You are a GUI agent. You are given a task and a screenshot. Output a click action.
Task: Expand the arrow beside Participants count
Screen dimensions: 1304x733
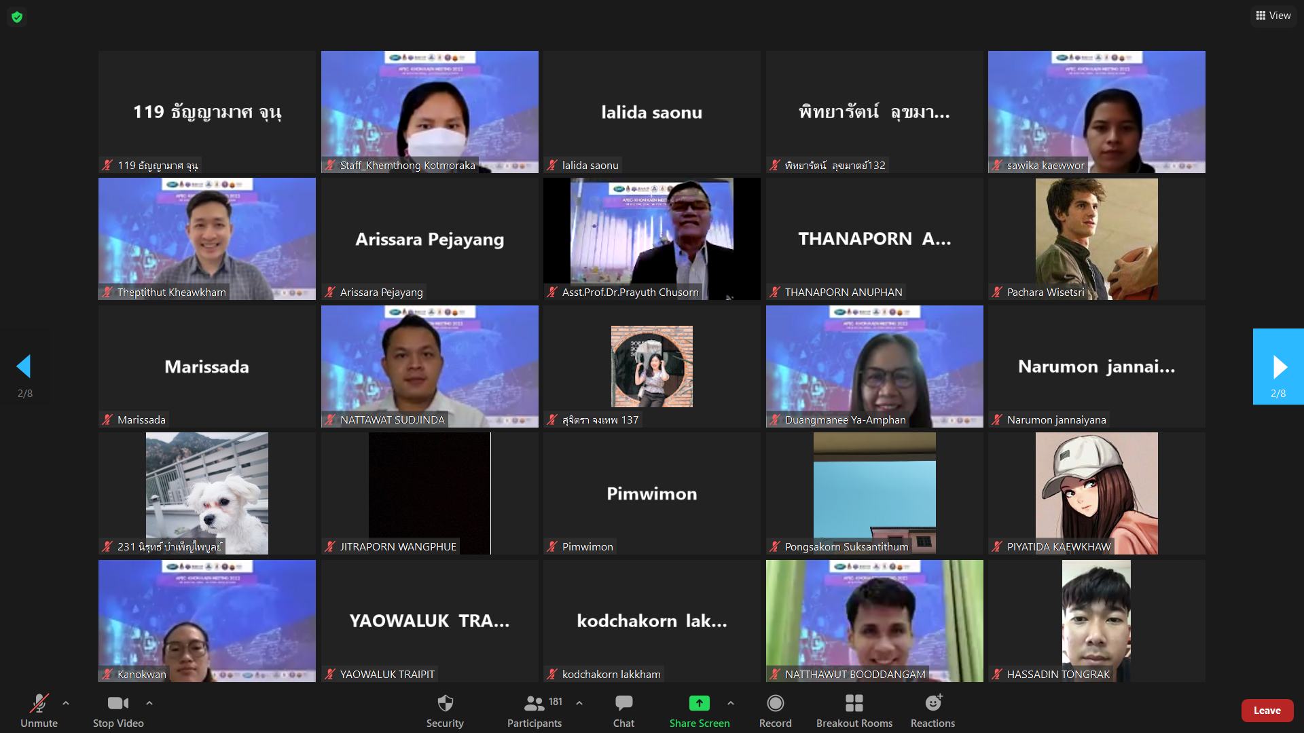(x=579, y=703)
